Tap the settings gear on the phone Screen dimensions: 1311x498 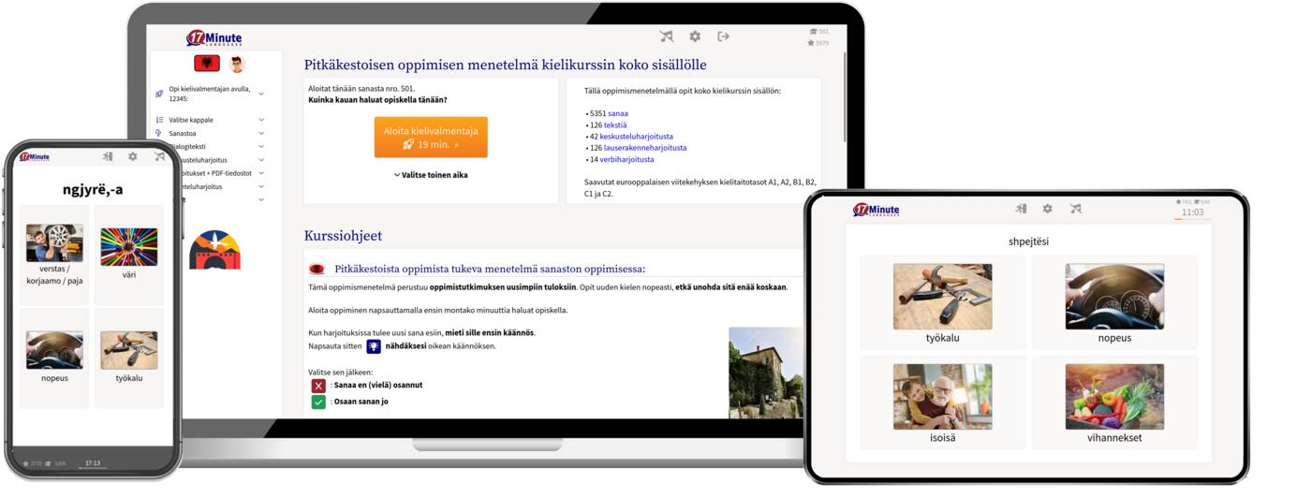[133, 156]
